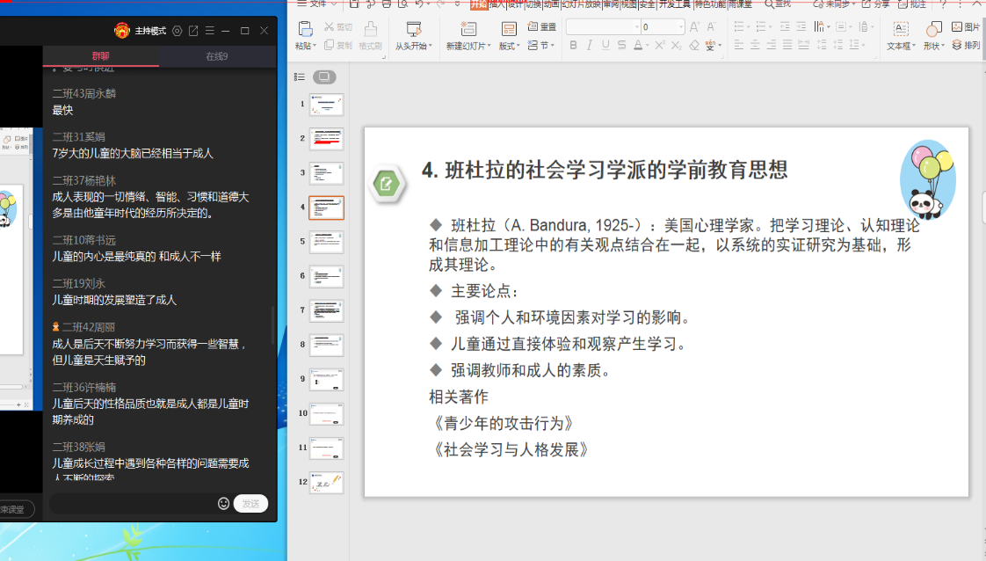Switch to the 在线9 tab
The width and height of the screenshot is (986, 561).
click(217, 56)
